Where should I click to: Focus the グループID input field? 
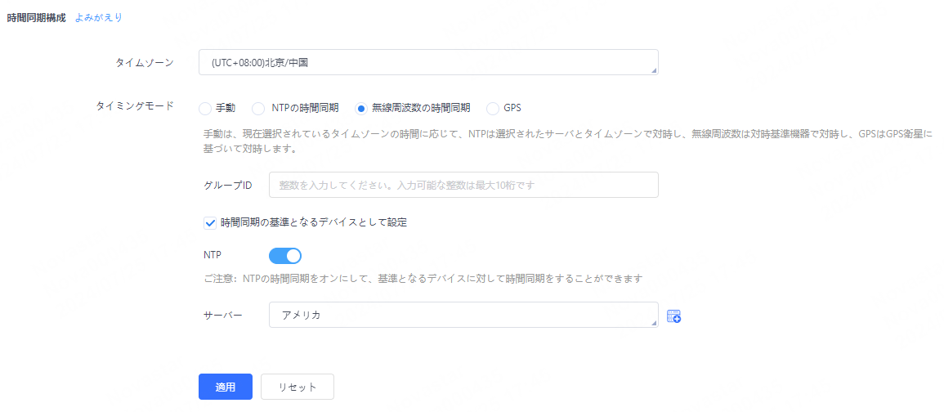[463, 185]
